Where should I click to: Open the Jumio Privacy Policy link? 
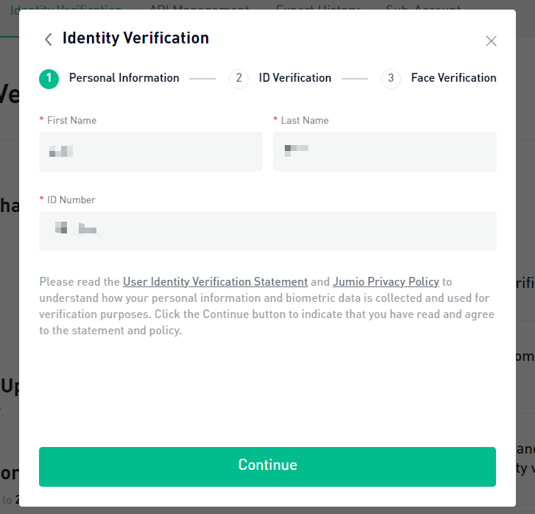click(x=386, y=282)
